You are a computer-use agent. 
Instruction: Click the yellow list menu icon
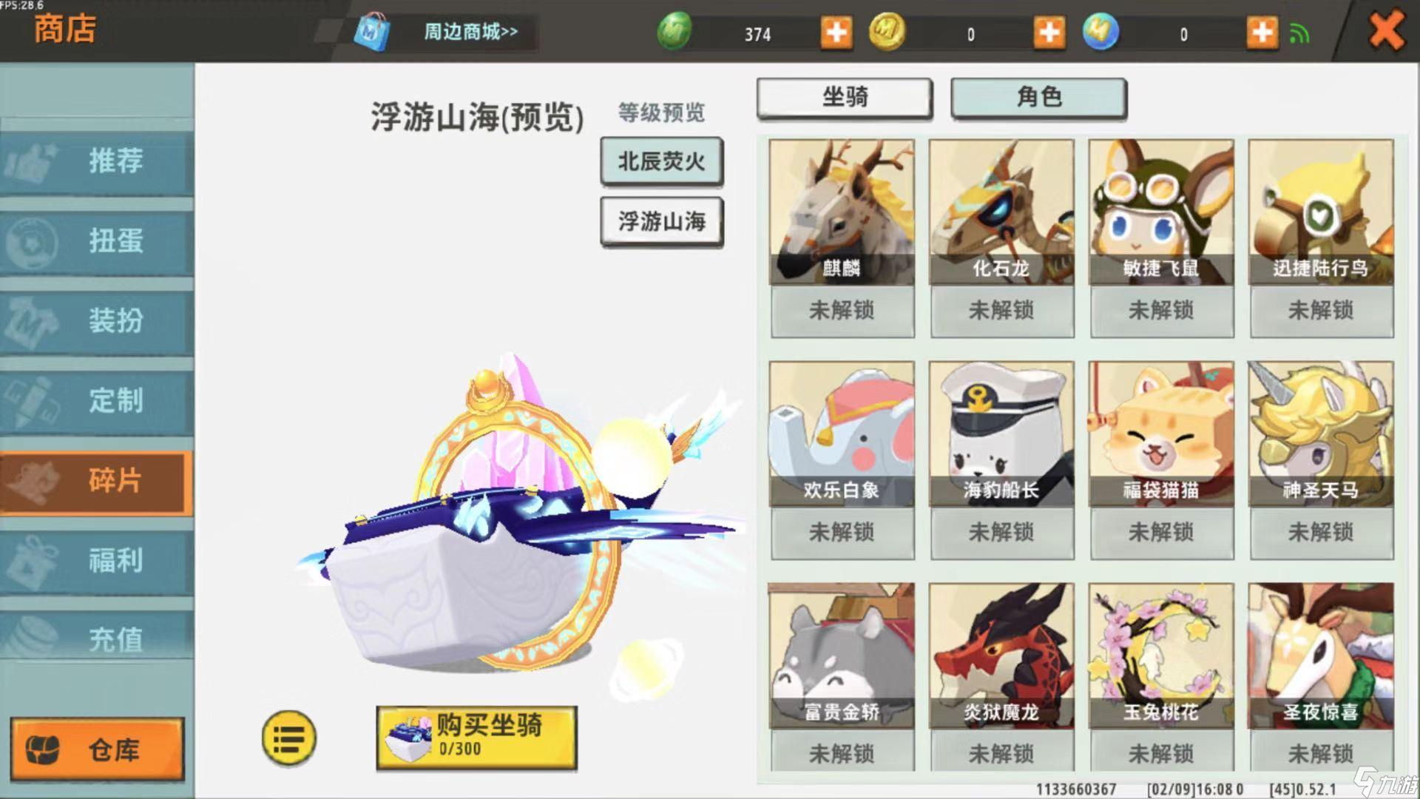click(x=289, y=738)
